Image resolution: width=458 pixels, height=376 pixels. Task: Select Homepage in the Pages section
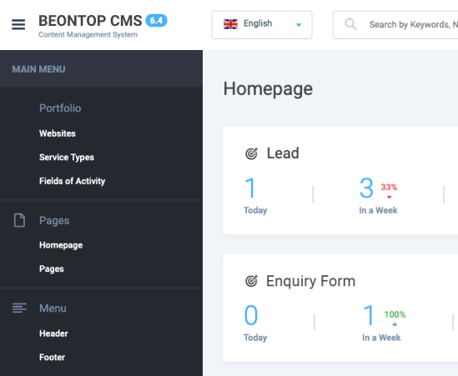tap(61, 245)
